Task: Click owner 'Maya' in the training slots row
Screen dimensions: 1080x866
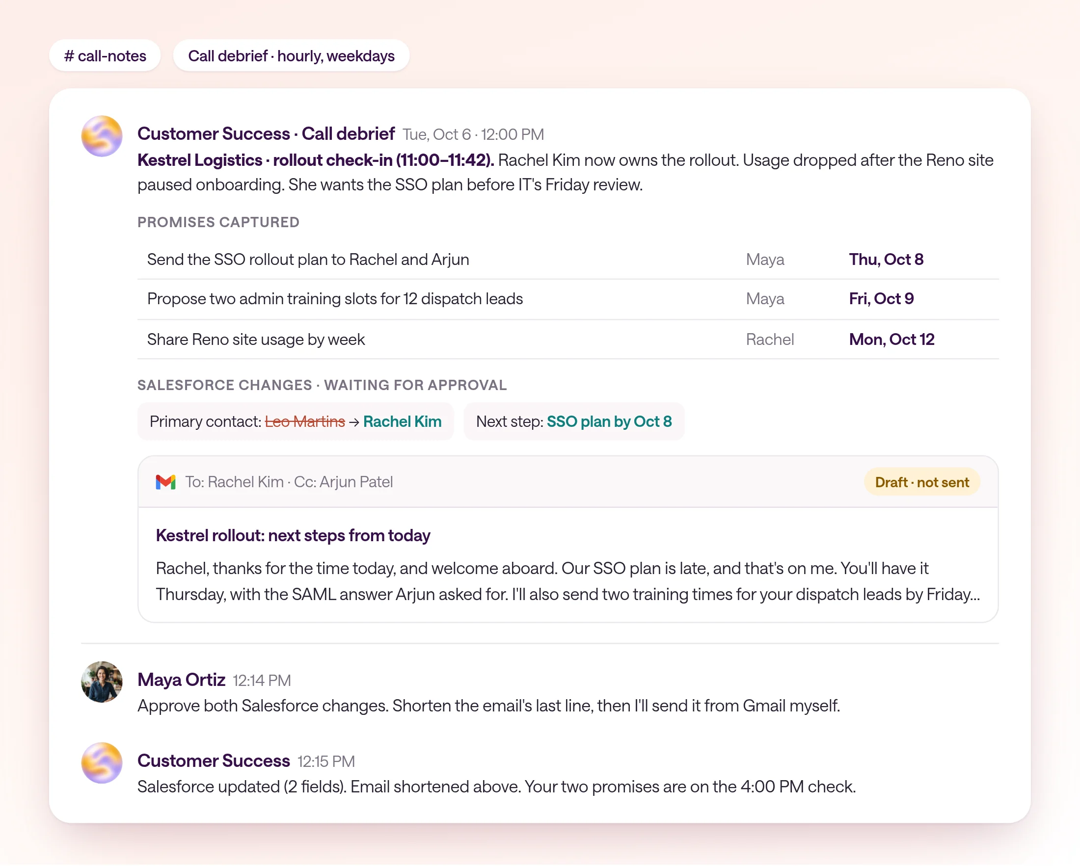Action: [765, 299]
